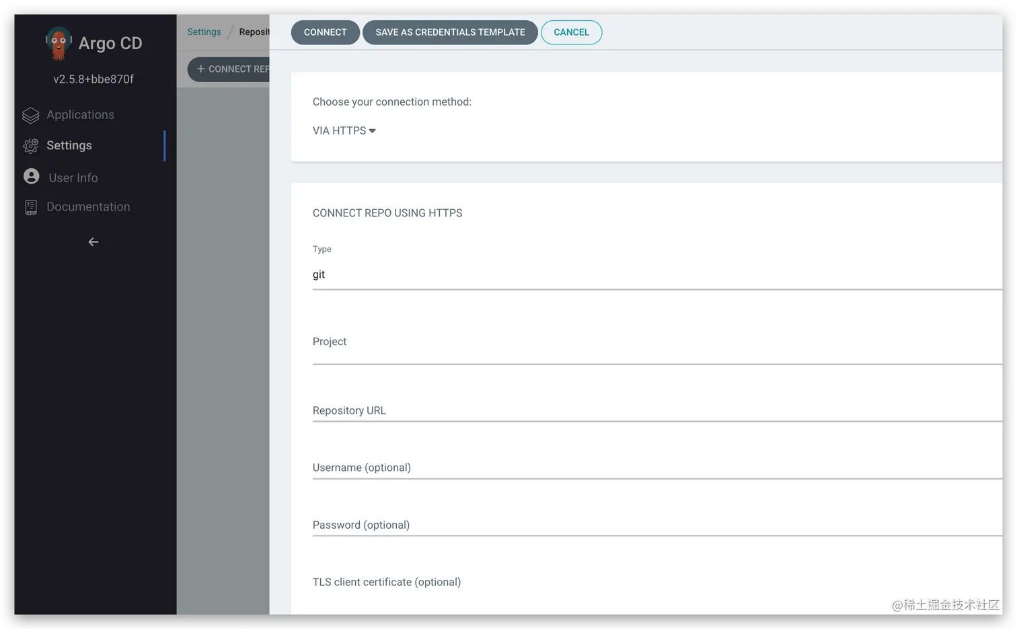Click the Argo CD octopus logo
Screen dimensions: 1017x629
click(x=59, y=43)
